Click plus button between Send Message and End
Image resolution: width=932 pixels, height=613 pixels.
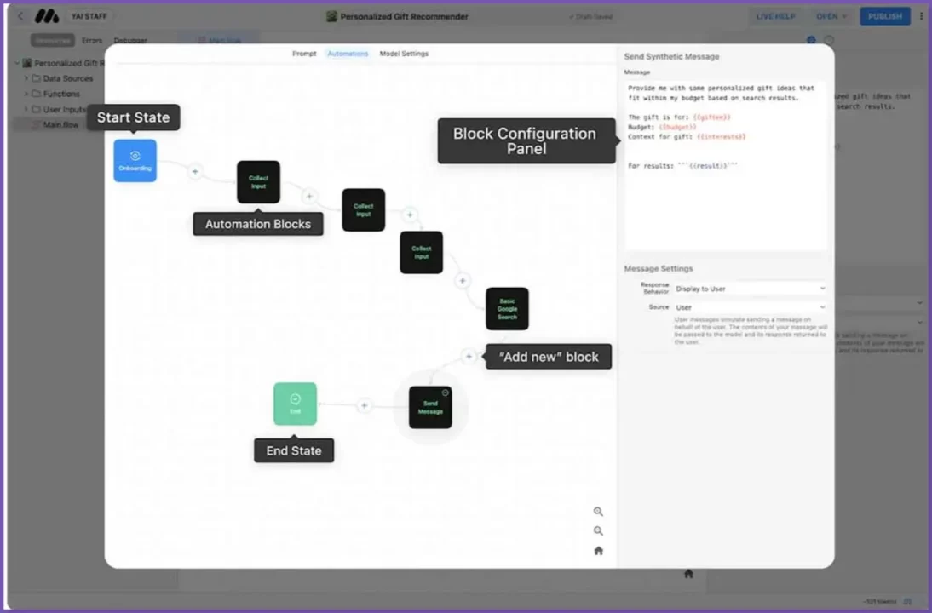coord(365,406)
